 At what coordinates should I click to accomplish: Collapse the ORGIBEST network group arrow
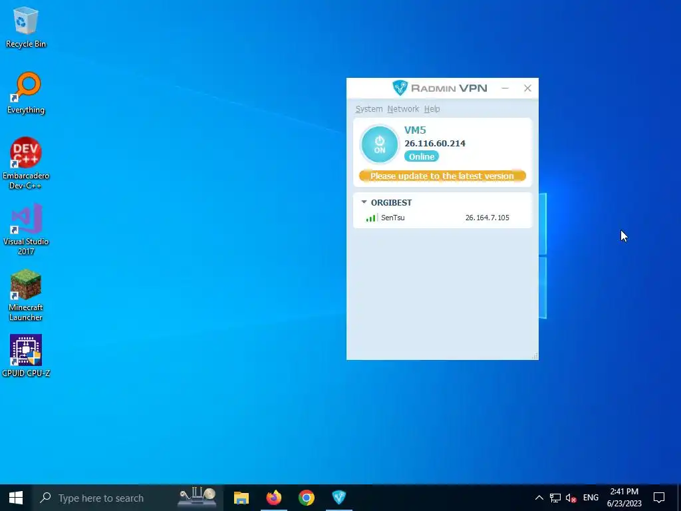coord(364,202)
